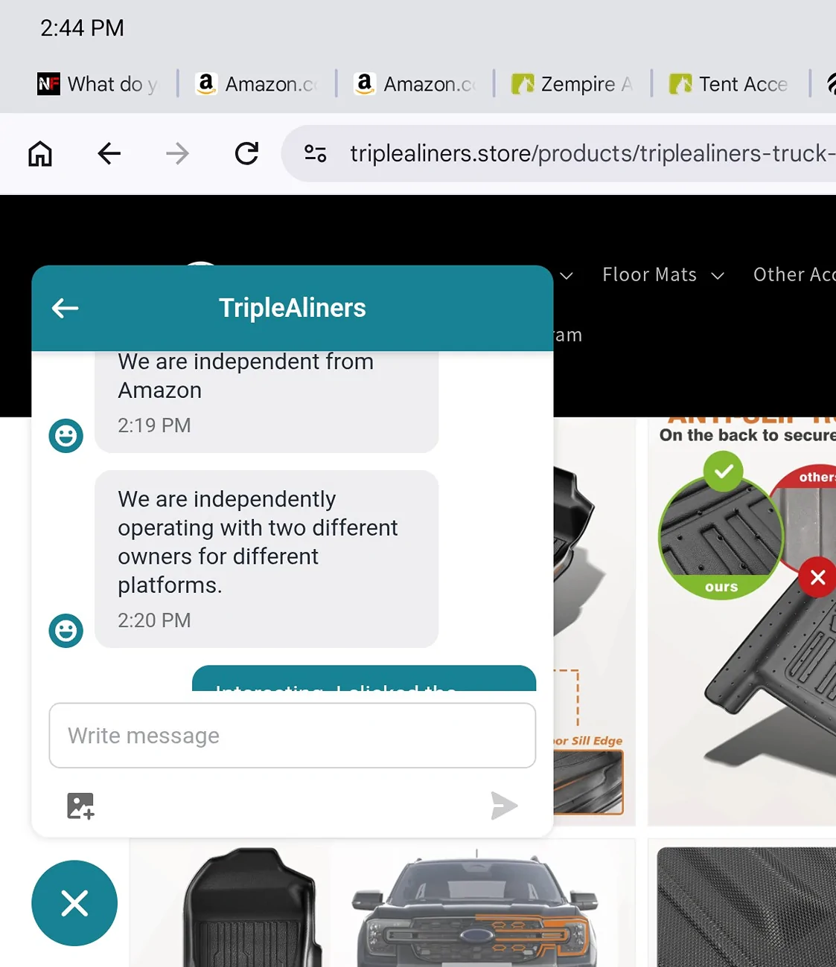Switch to the Zempire tab
The image size is (836, 967).
point(572,84)
